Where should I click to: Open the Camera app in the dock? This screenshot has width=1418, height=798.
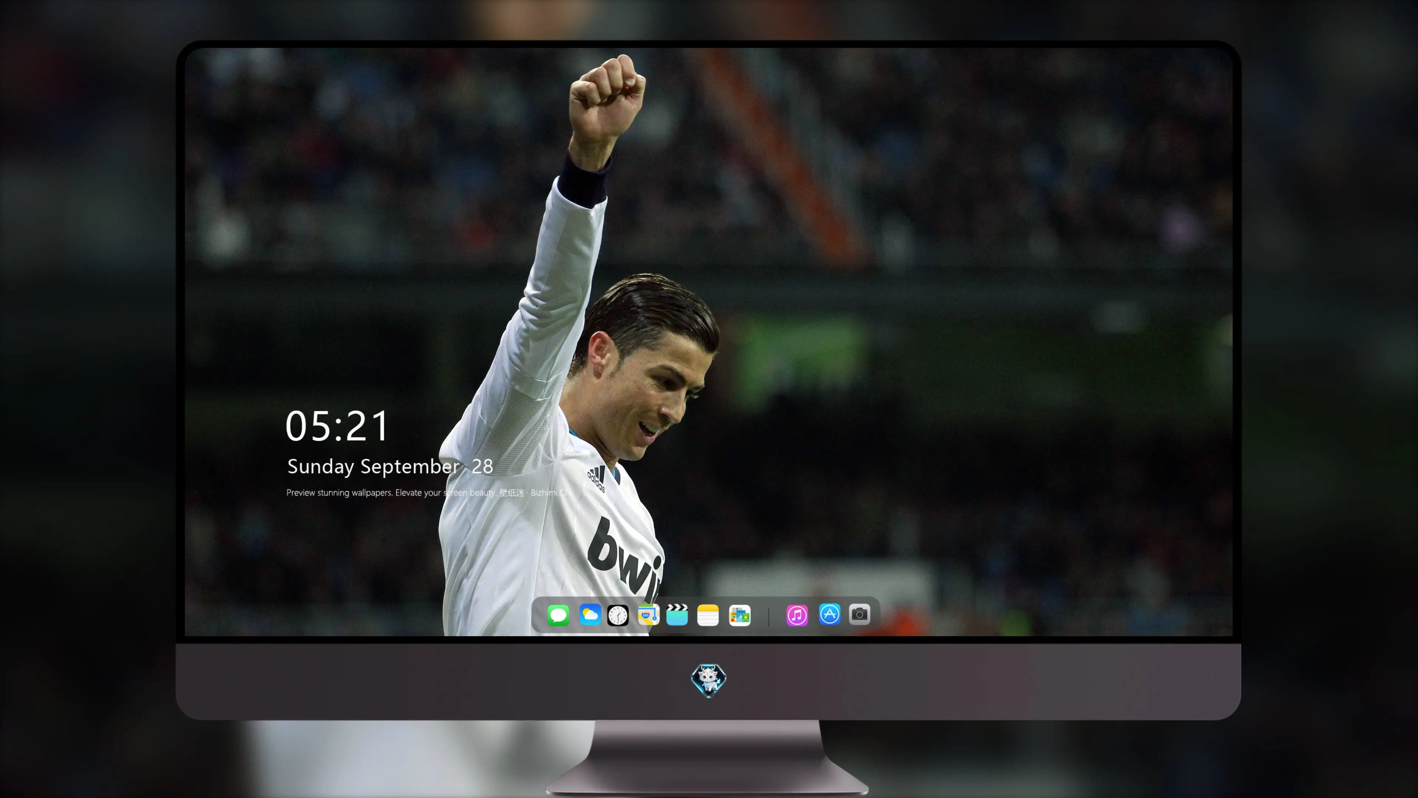pyautogui.click(x=859, y=614)
